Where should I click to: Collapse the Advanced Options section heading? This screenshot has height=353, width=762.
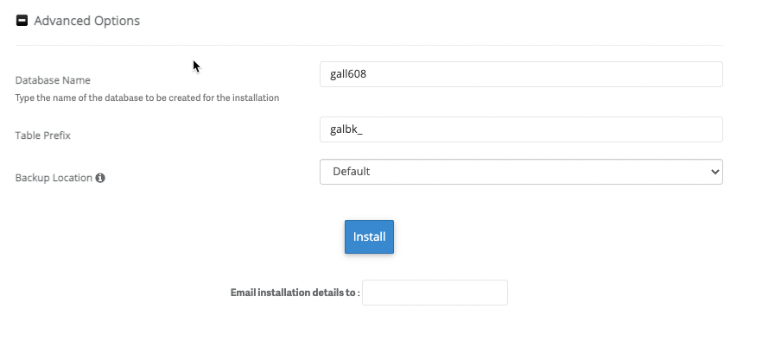point(86,21)
